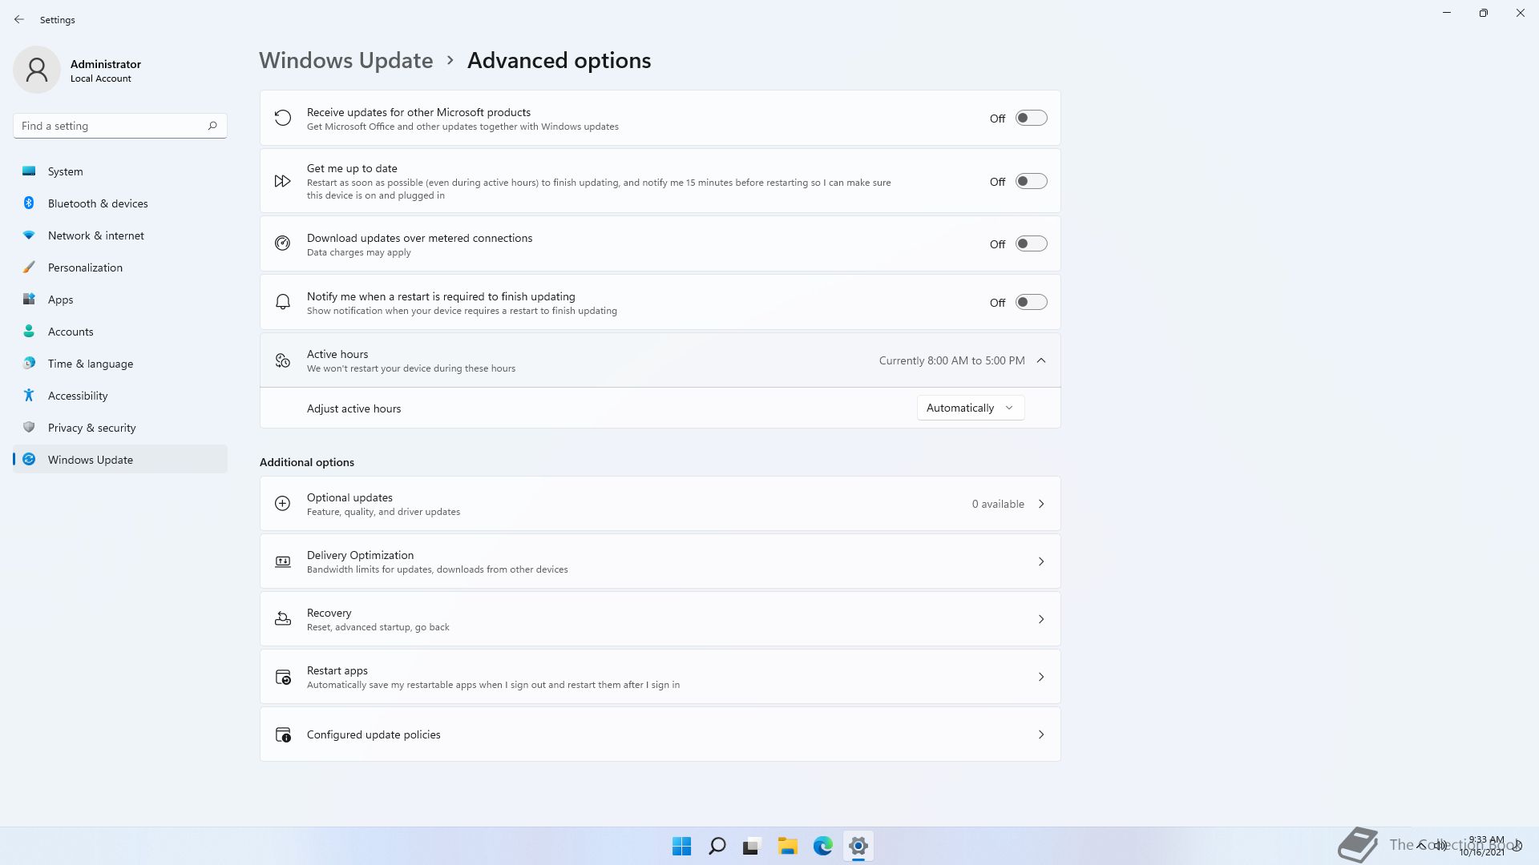Open the Apps settings page
The image size is (1539, 865).
pyautogui.click(x=120, y=299)
